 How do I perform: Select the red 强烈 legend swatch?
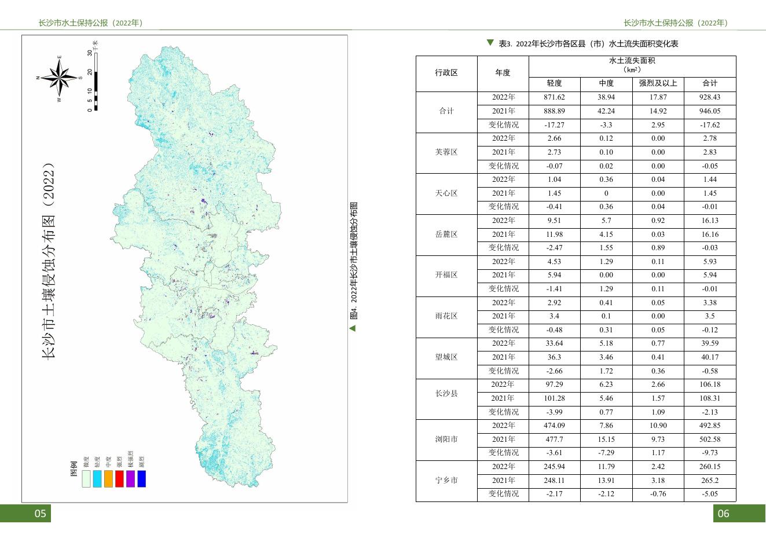tap(119, 479)
